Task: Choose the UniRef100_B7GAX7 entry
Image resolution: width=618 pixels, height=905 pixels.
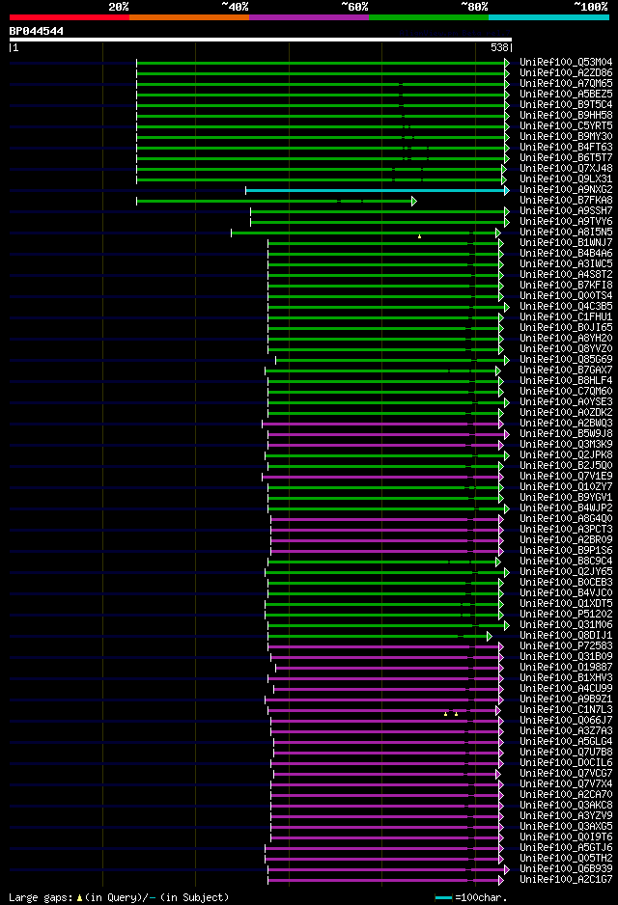Action: coord(566,370)
